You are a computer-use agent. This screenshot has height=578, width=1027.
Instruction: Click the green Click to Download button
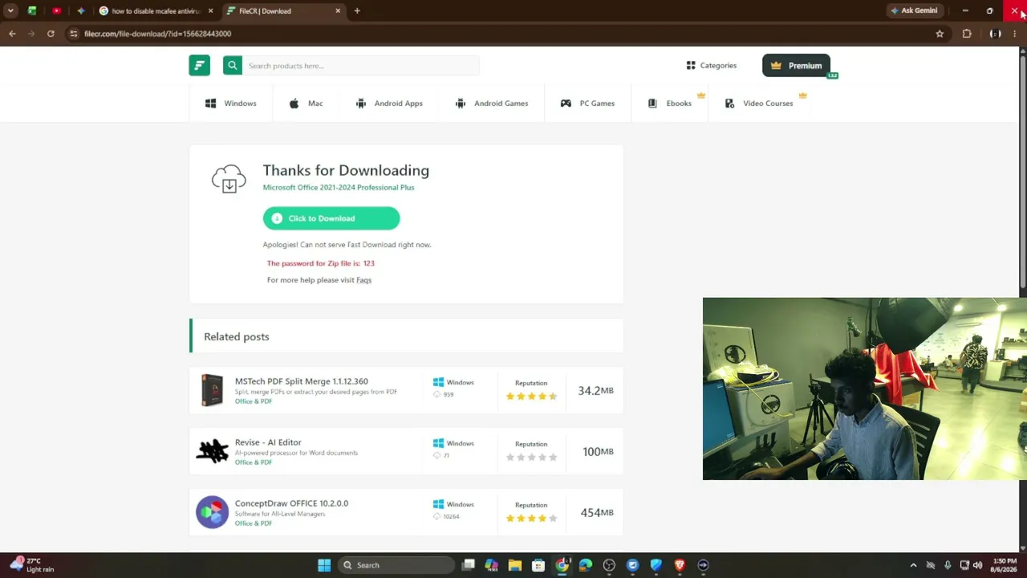pos(331,218)
